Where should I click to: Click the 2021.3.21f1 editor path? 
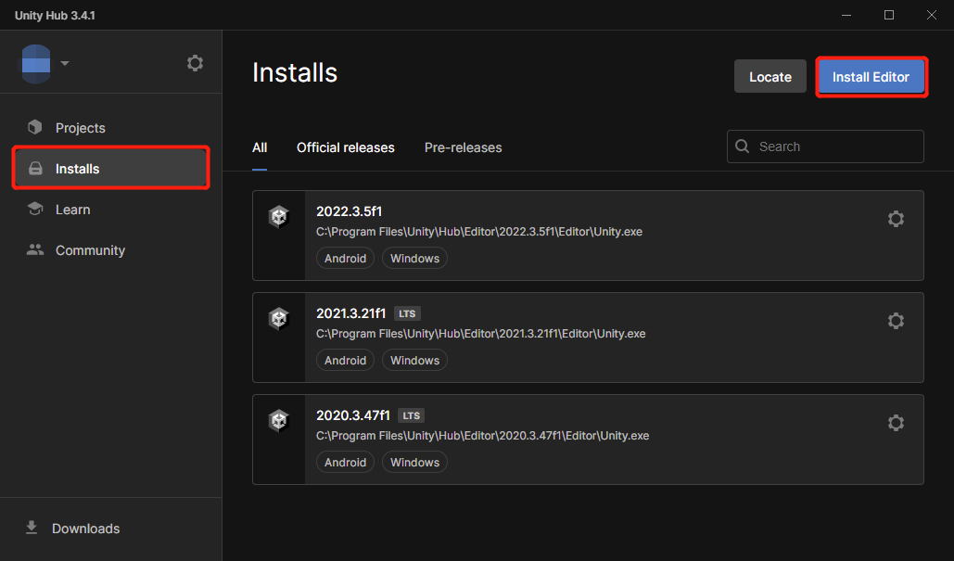[480, 334]
